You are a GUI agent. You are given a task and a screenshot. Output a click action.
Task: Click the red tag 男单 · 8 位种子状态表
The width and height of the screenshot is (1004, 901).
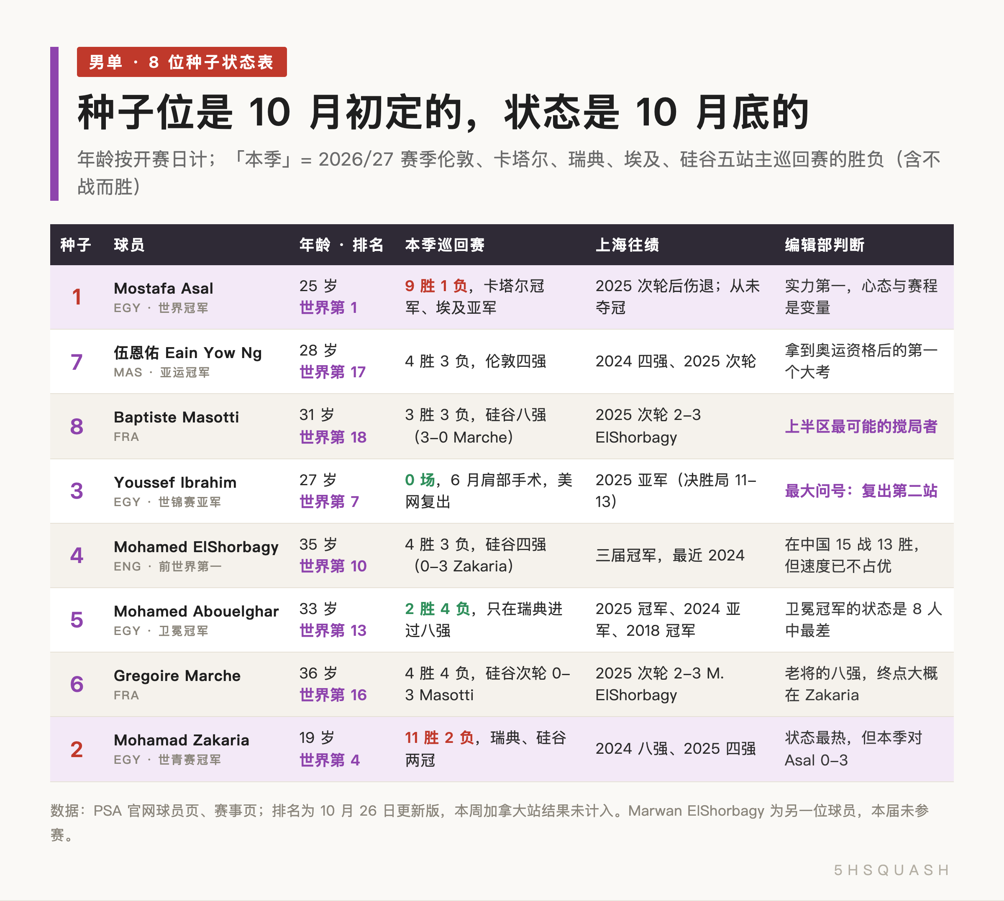coord(182,62)
